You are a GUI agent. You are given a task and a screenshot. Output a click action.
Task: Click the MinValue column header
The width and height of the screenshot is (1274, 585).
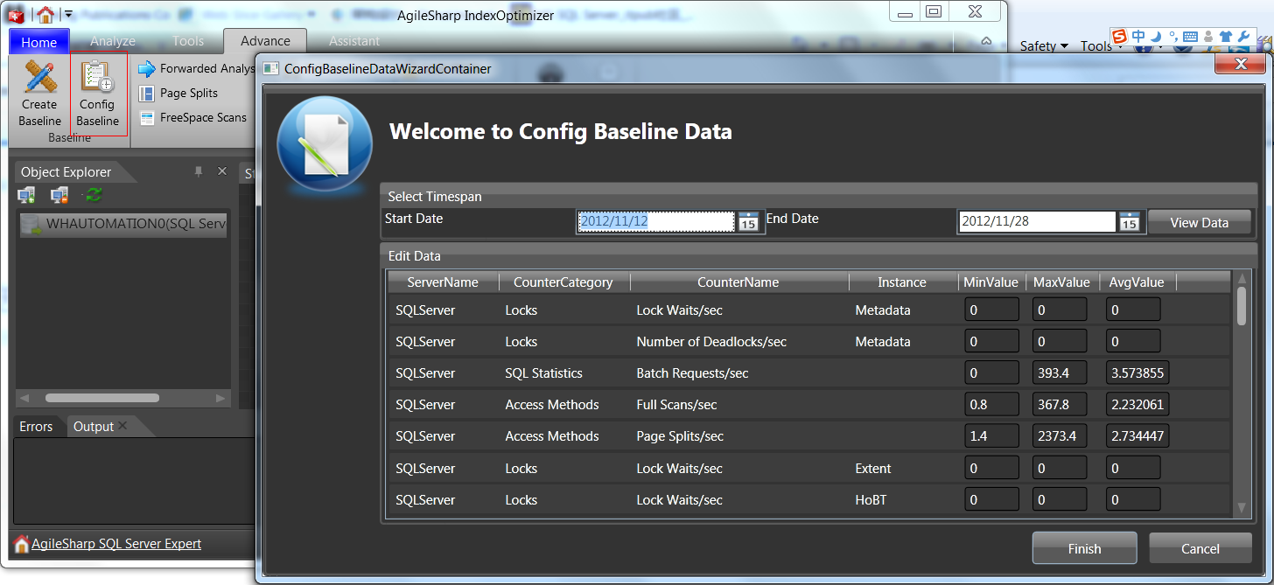[x=990, y=282]
